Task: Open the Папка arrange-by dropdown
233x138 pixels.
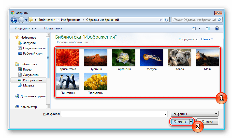Action: pos(207,39)
